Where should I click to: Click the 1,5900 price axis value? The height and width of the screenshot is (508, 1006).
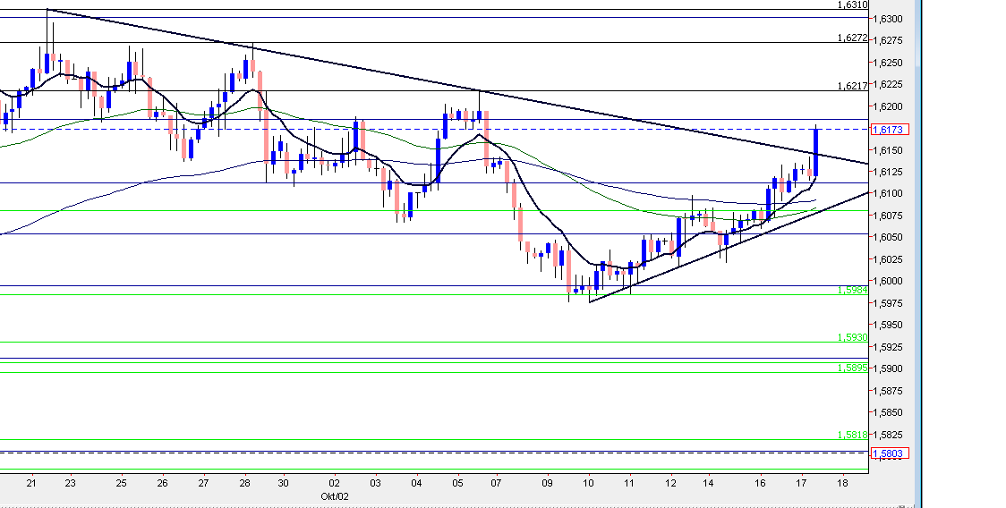pos(888,368)
